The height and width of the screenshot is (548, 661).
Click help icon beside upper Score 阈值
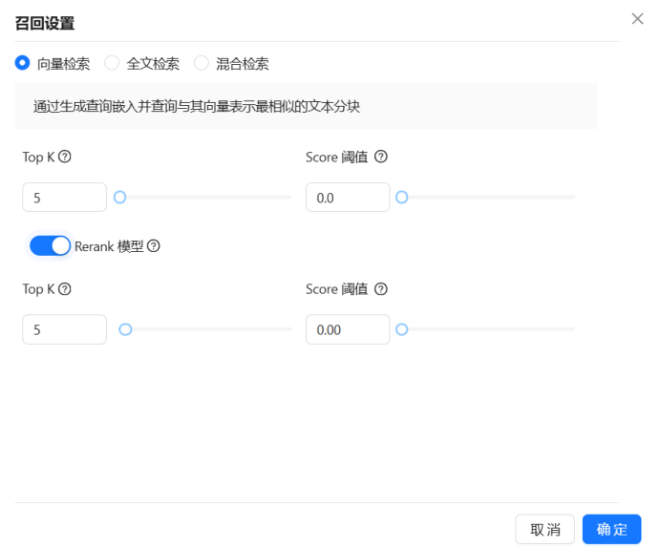pos(381,158)
